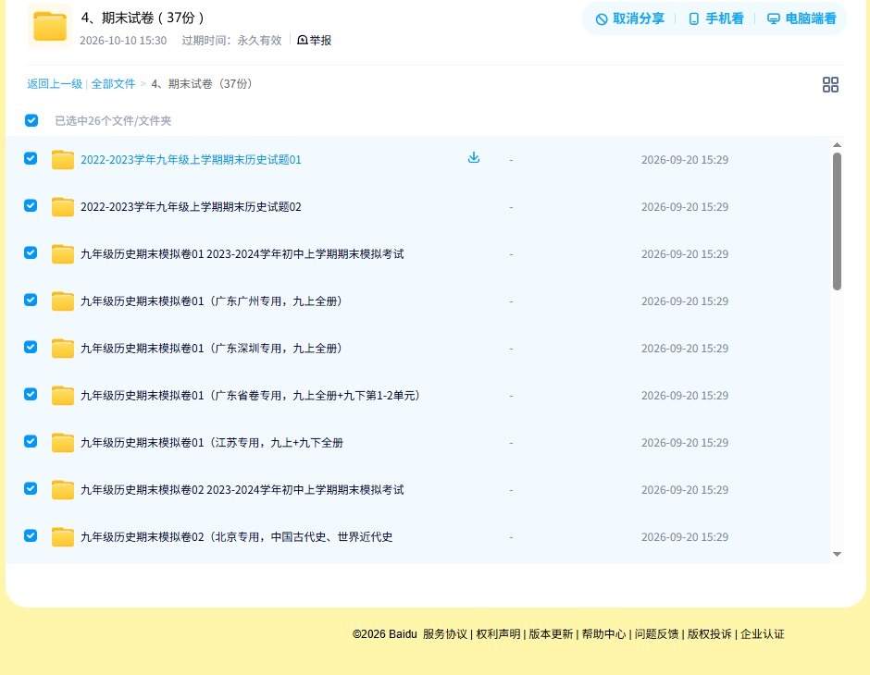
Task: Uncheck 北京专用 folder checkbox
Action: pyautogui.click(x=31, y=535)
